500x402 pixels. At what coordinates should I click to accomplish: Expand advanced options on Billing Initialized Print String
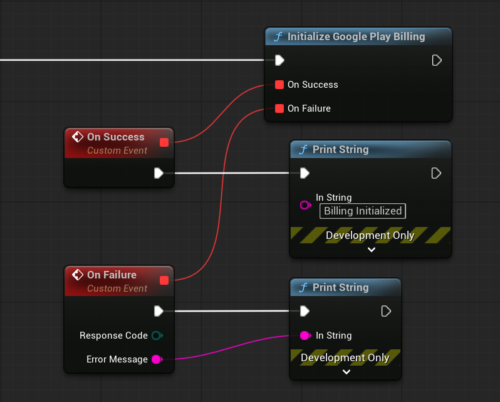coord(371,250)
